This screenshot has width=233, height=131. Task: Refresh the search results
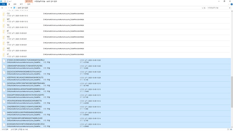(205, 8)
